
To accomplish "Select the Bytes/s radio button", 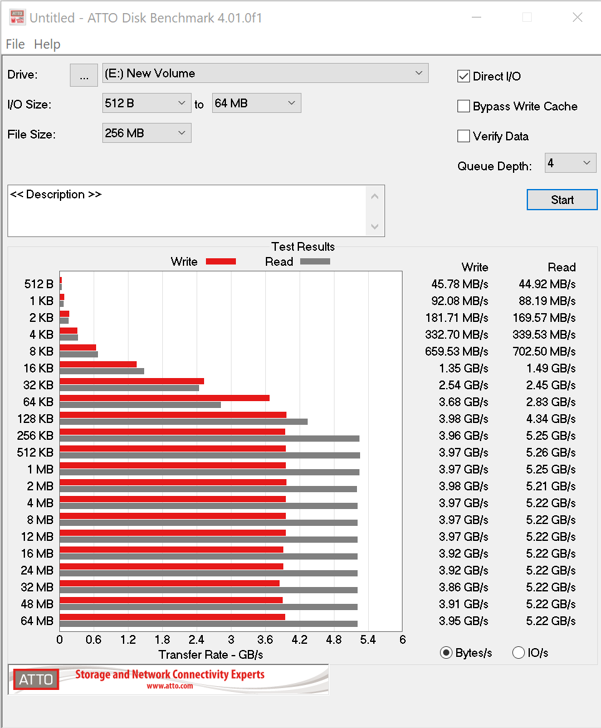I will [446, 653].
